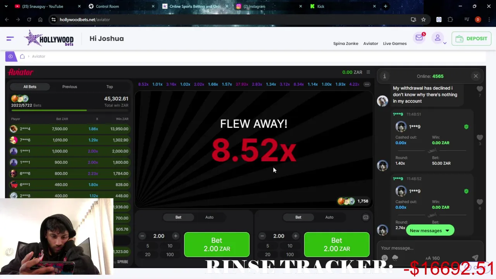Click the 6***6 player avatar
Image resolution: width=496 pixels, height=279 pixels.
click(x=14, y=173)
